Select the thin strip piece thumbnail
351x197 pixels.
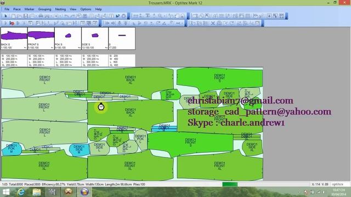[x=122, y=38]
